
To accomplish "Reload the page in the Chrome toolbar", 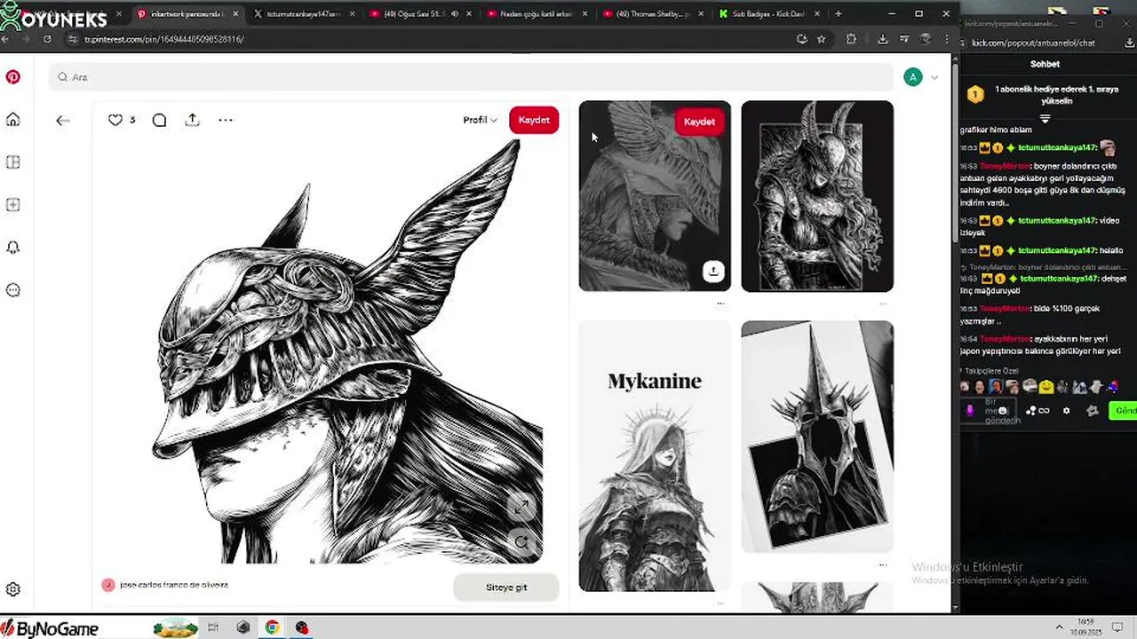I will [47, 39].
